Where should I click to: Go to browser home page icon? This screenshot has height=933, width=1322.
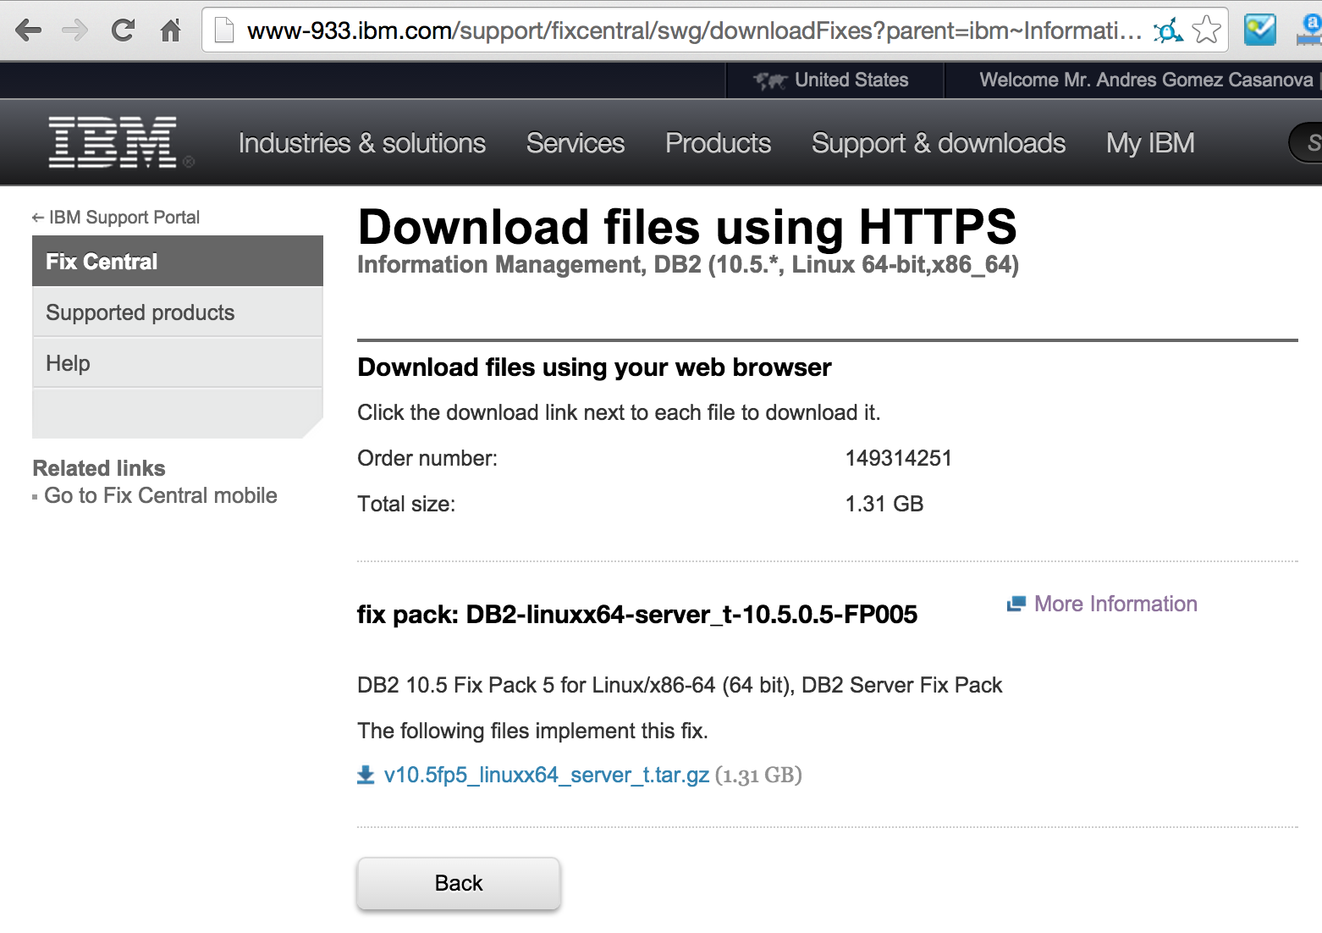(171, 30)
